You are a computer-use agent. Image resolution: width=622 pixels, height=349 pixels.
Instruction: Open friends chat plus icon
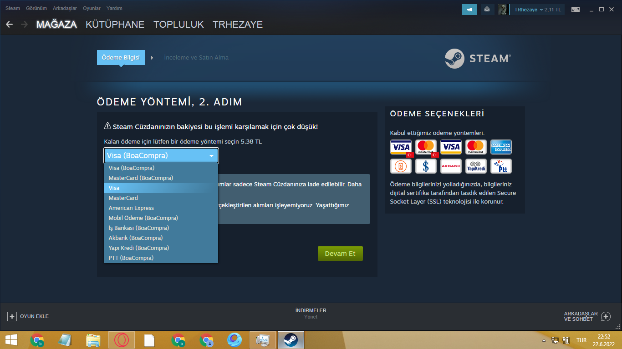pyautogui.click(x=606, y=316)
